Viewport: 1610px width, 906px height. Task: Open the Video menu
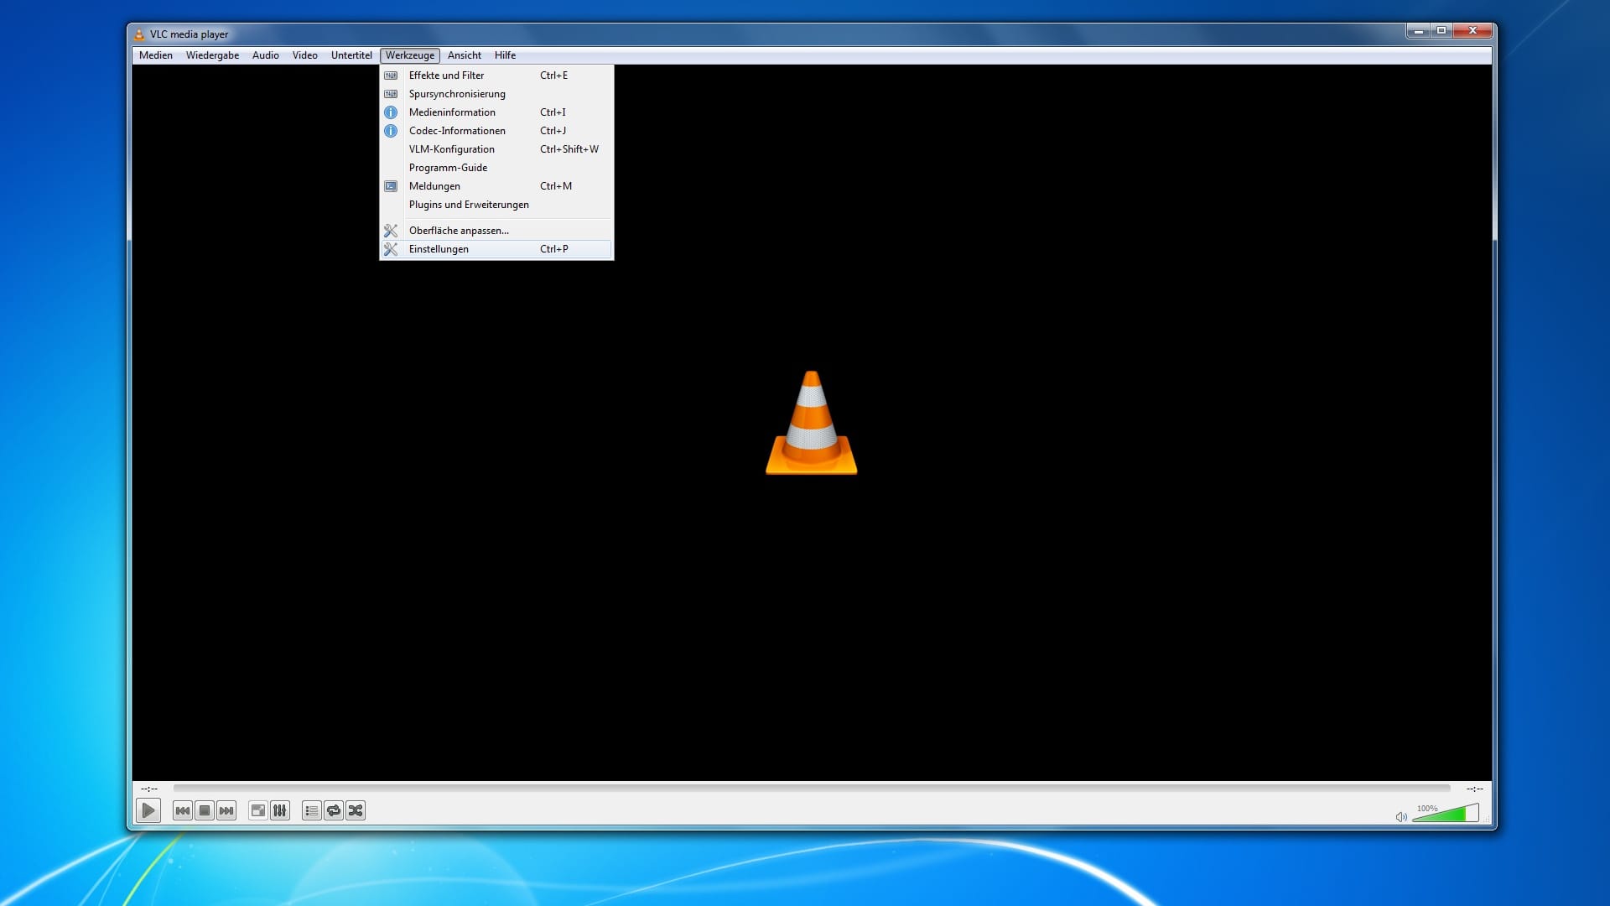coord(305,55)
